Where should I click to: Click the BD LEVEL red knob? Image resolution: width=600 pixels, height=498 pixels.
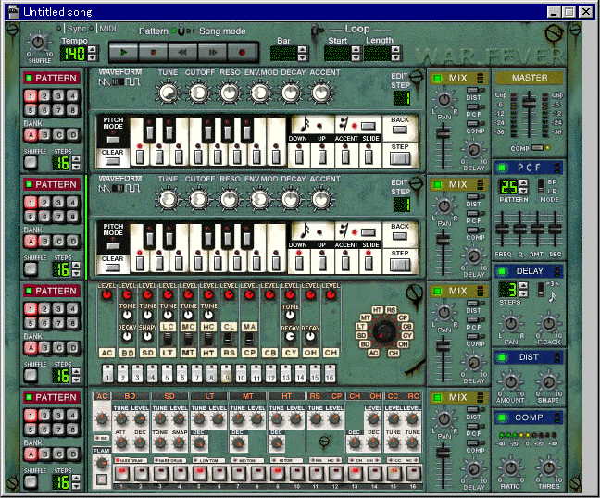pyautogui.click(x=127, y=295)
